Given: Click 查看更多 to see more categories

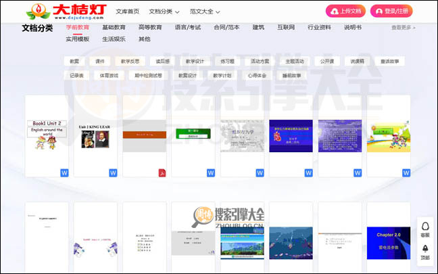Looking at the screenshot, I should (x=403, y=28).
